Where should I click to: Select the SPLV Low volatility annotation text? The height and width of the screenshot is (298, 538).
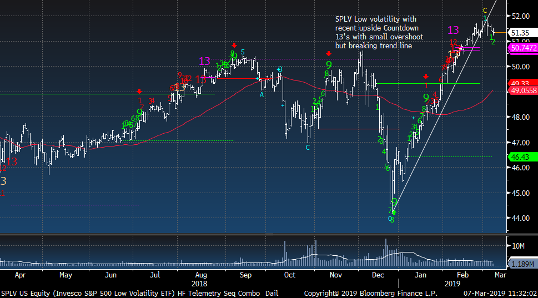[379, 32]
